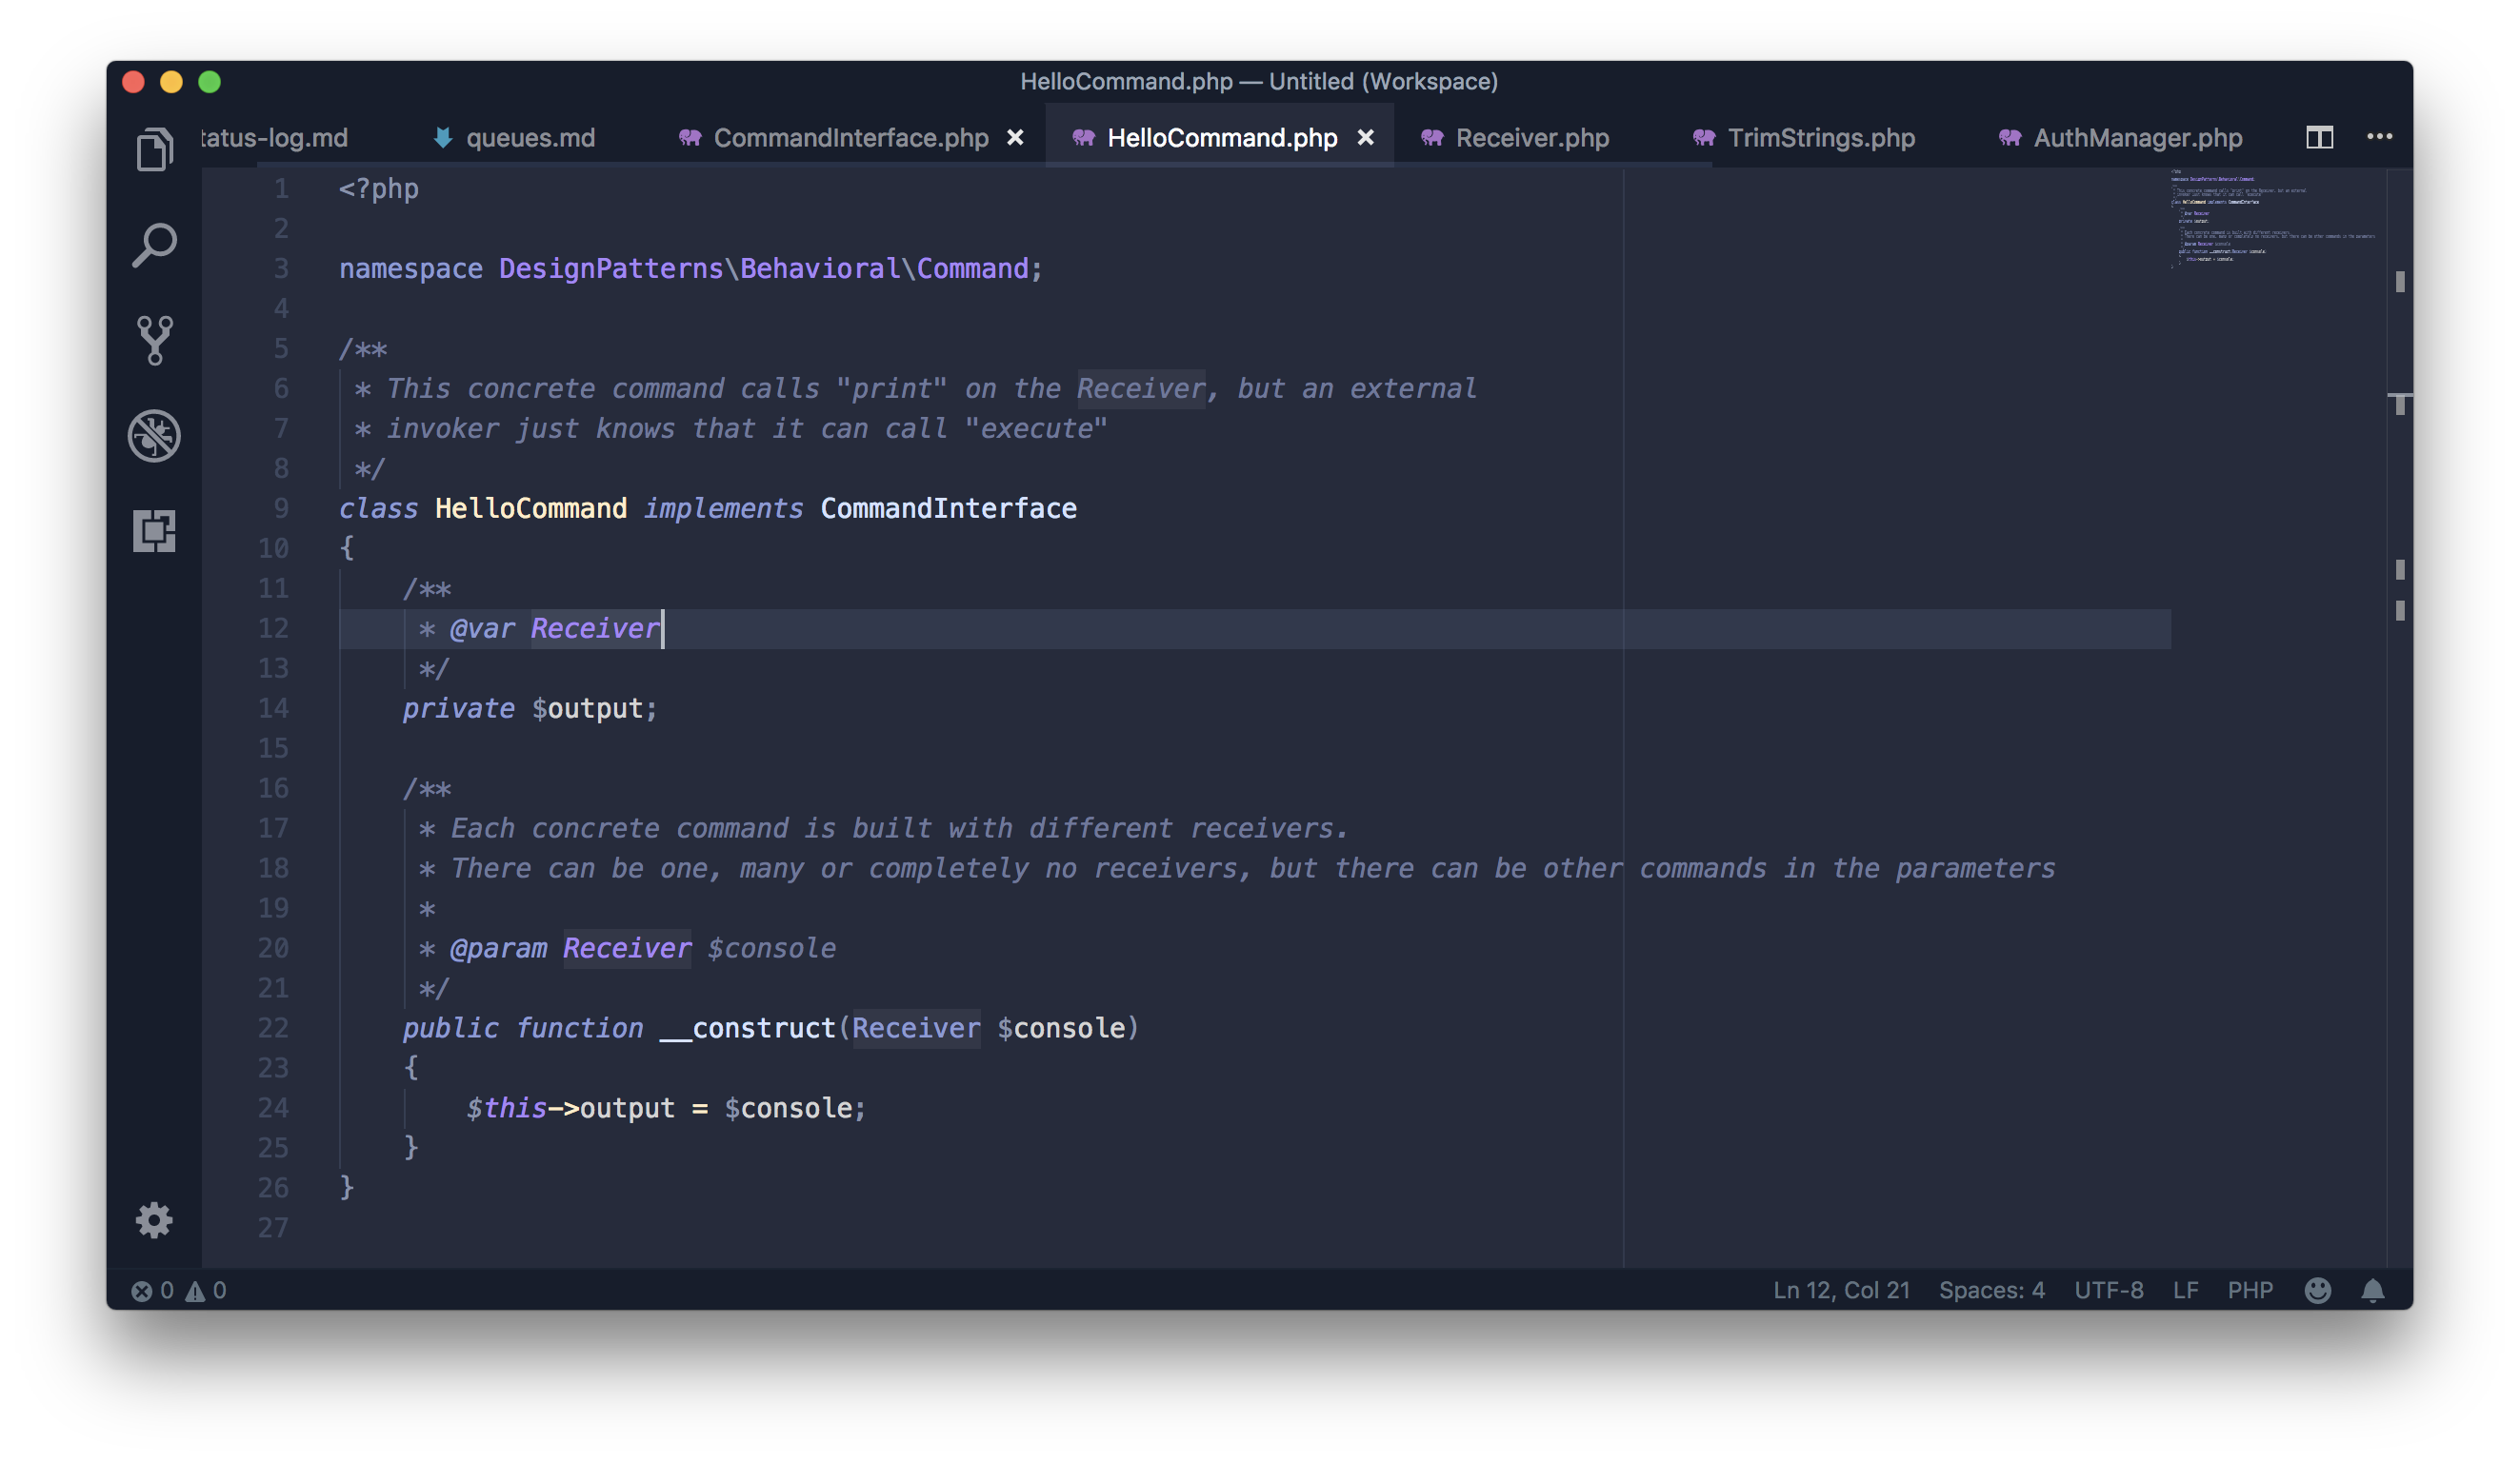Click CommandInterface in class declaration

[948, 508]
